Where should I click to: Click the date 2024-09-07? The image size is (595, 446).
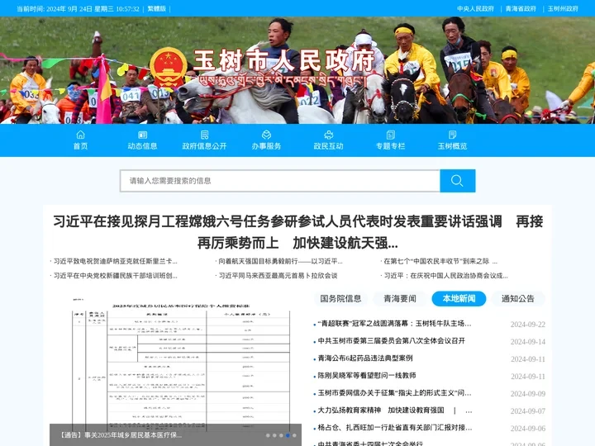[x=528, y=411]
